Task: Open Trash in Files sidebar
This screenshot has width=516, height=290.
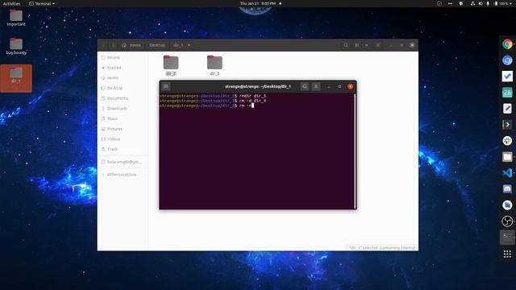Action: [x=123, y=149]
